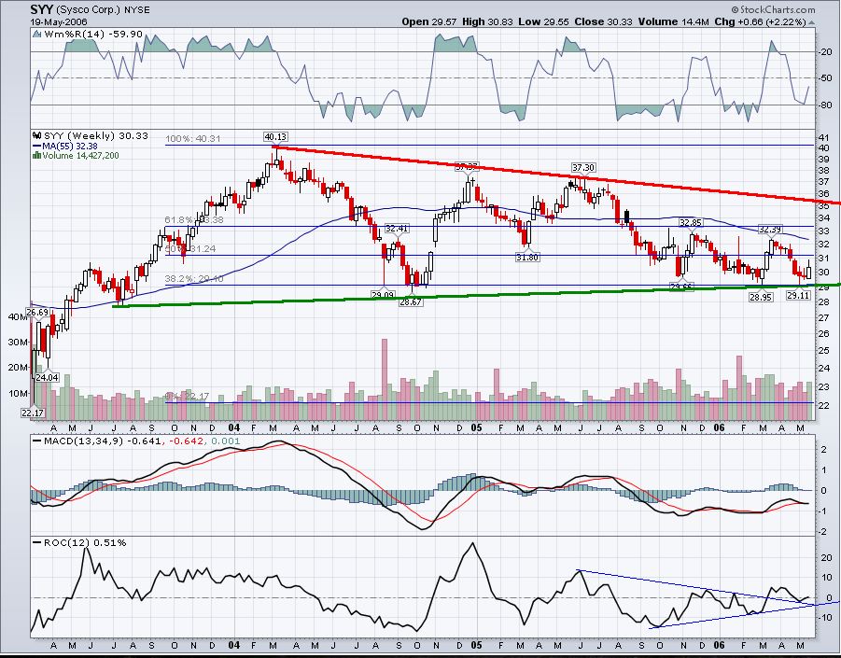
Task: Click the 32.39 price annotation
Action: [769, 230]
